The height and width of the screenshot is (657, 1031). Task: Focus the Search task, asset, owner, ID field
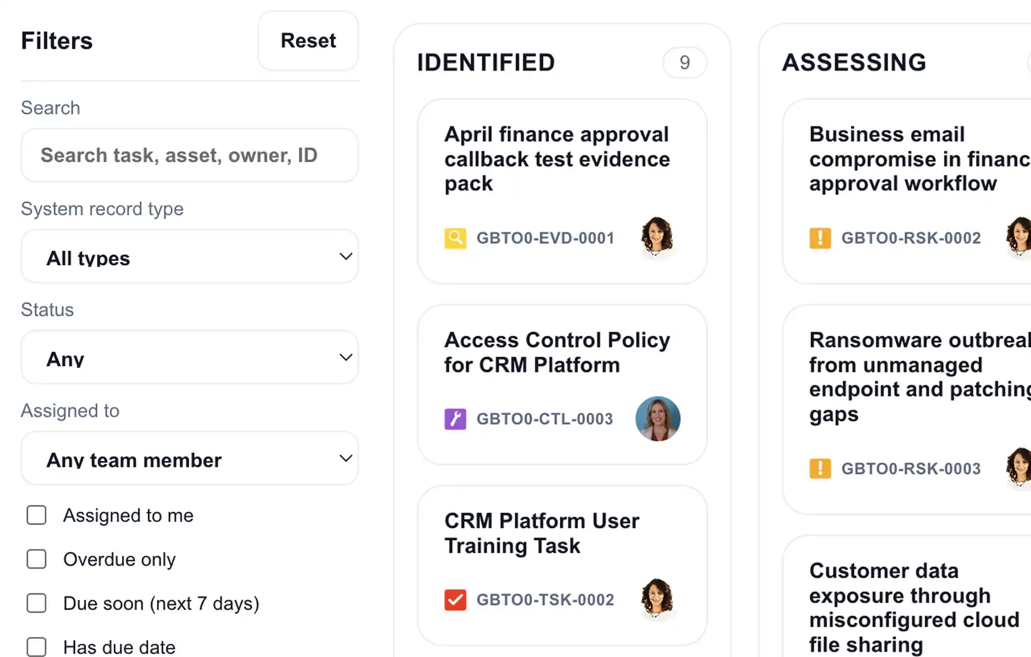point(190,155)
